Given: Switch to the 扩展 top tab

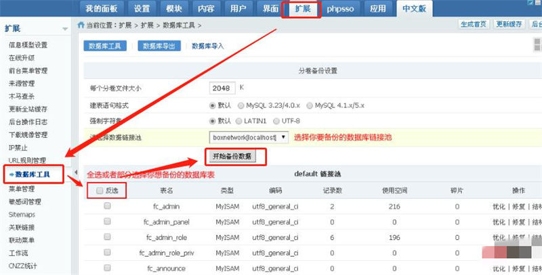Looking at the screenshot, I should [x=302, y=9].
